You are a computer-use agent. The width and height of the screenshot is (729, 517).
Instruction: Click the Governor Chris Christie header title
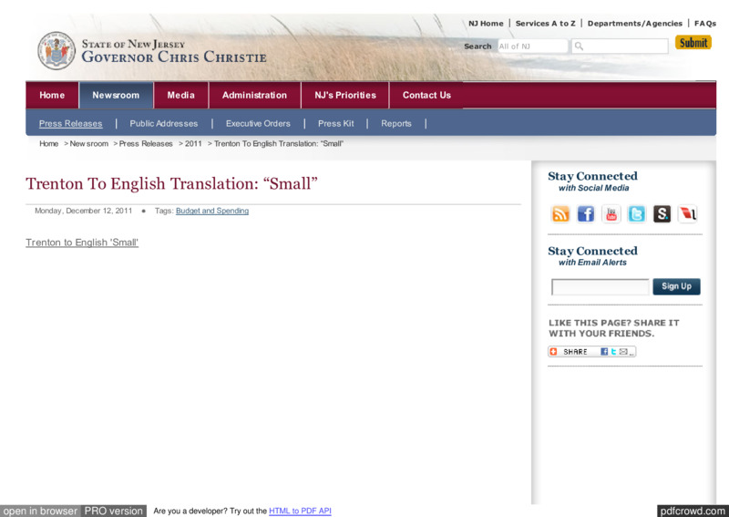click(174, 57)
